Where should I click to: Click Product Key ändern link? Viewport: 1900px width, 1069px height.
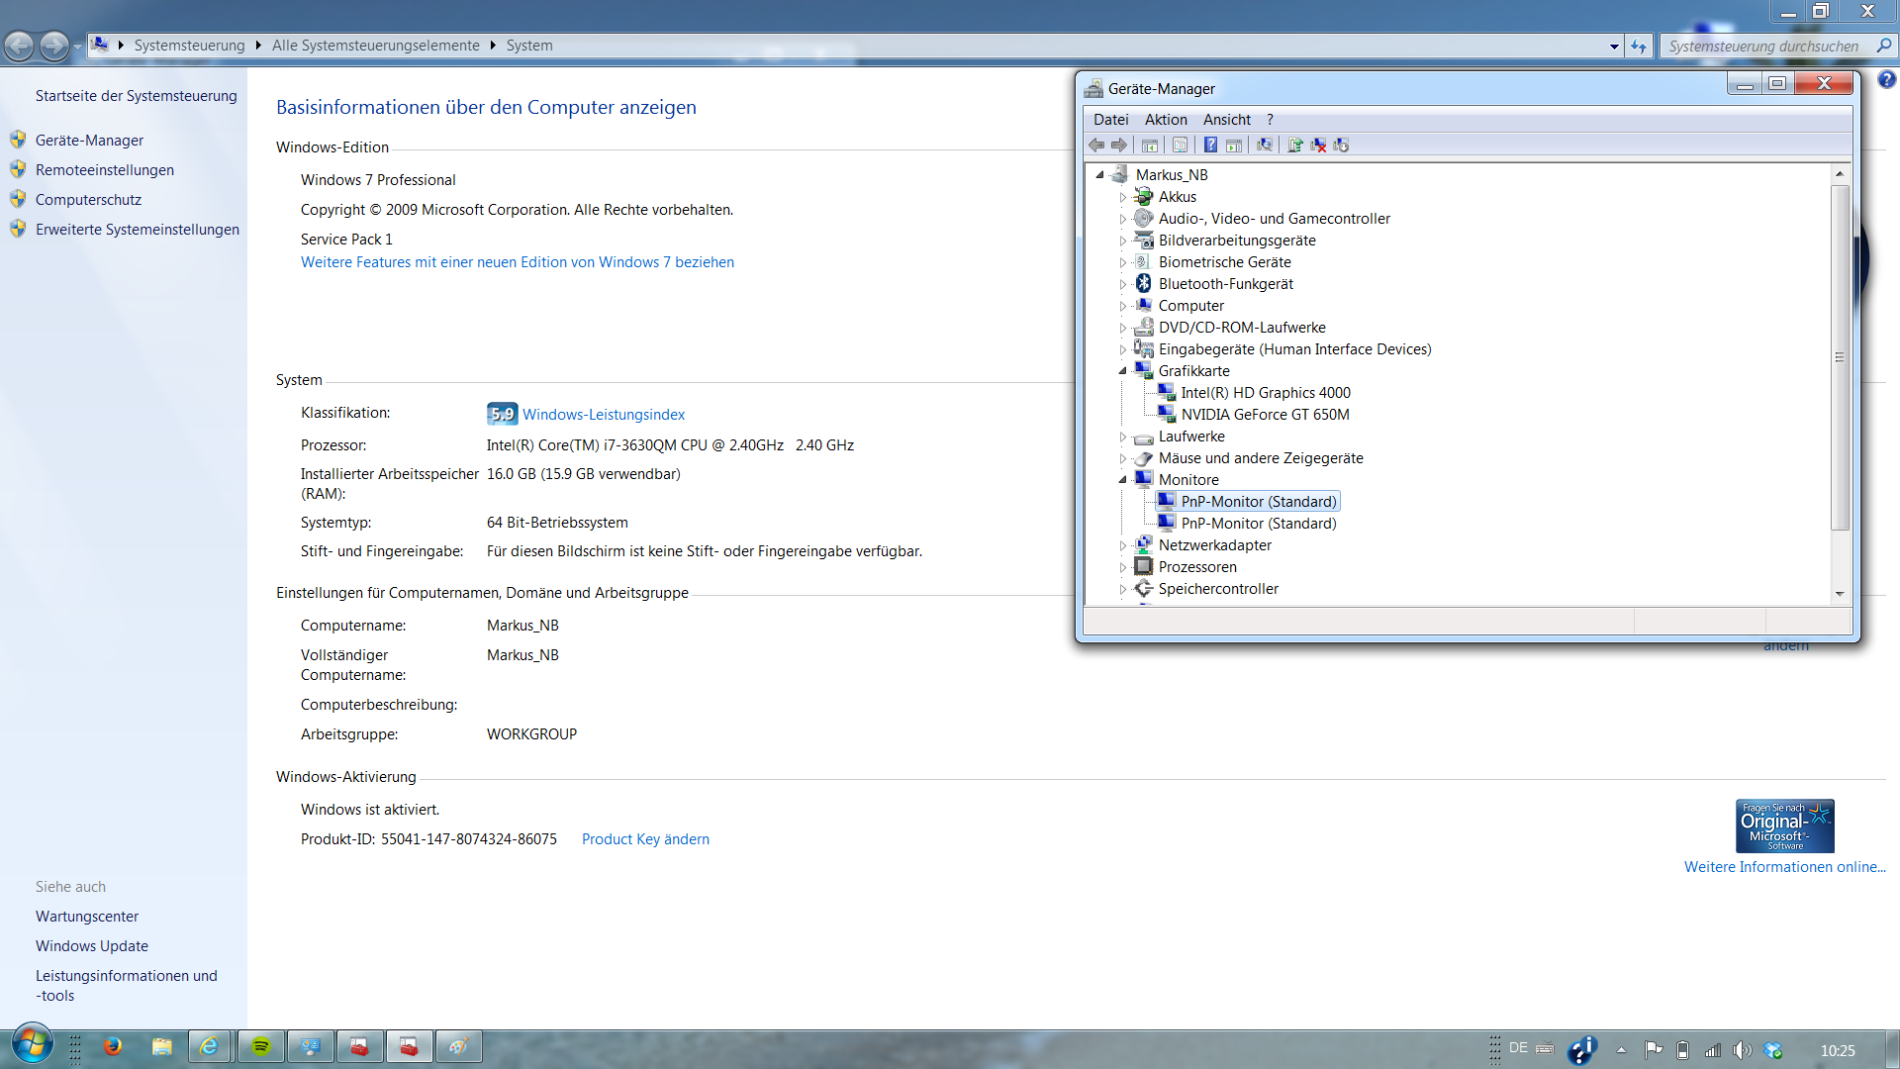point(645,839)
